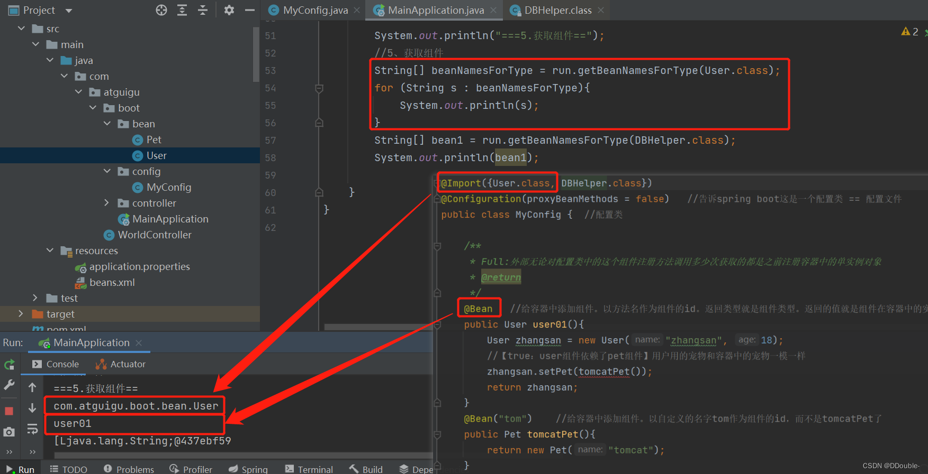Viewport: 928px width, 474px height.
Task: Hide the Project panel with minus icon
Action: 250,10
